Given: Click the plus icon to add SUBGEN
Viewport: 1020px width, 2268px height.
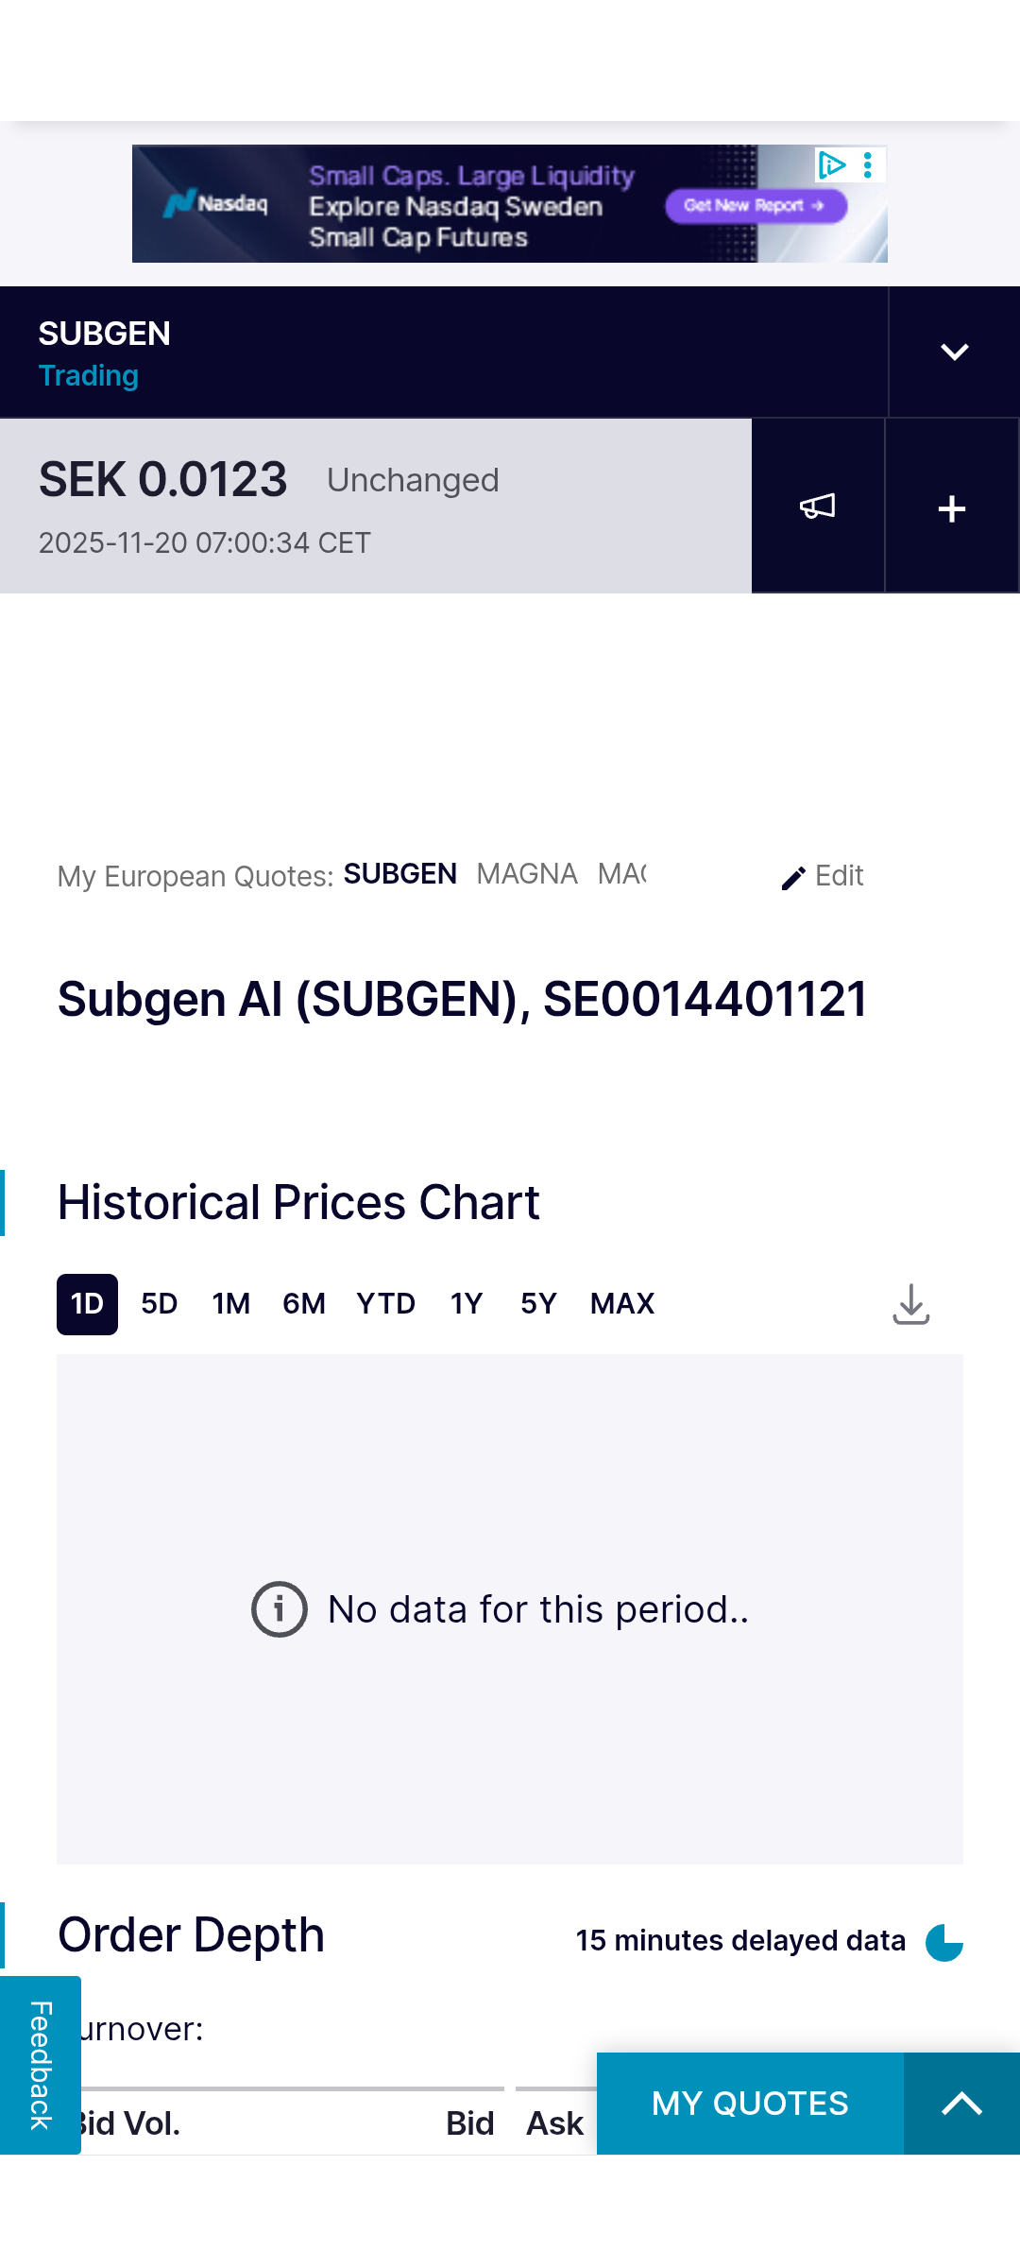Looking at the screenshot, I should tap(952, 508).
